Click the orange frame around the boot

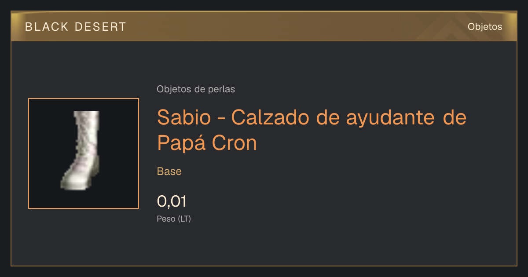[x=84, y=99]
